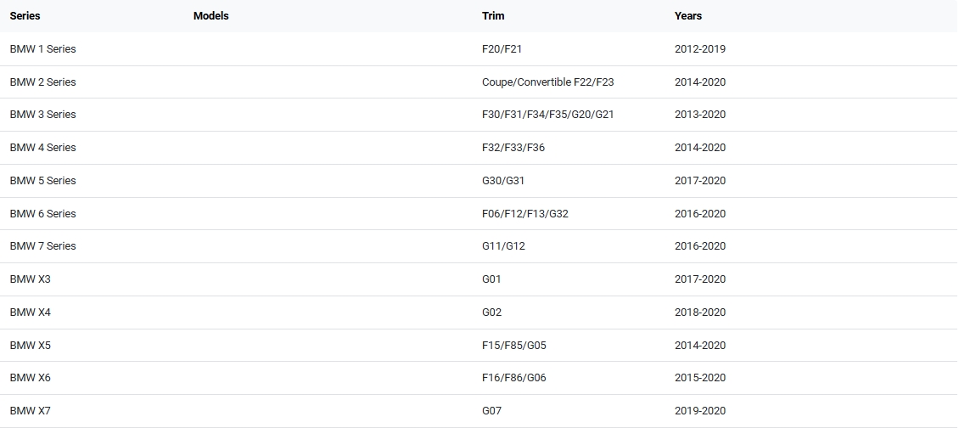Select the BMW 1 Series cell
This screenshot has height=428, width=959.
[x=42, y=49]
